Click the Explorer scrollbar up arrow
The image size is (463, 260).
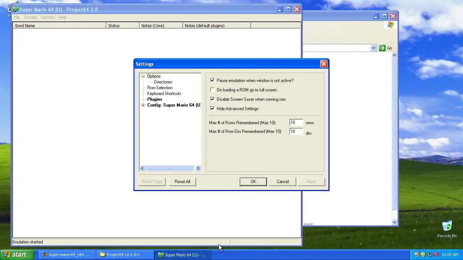[395, 55]
